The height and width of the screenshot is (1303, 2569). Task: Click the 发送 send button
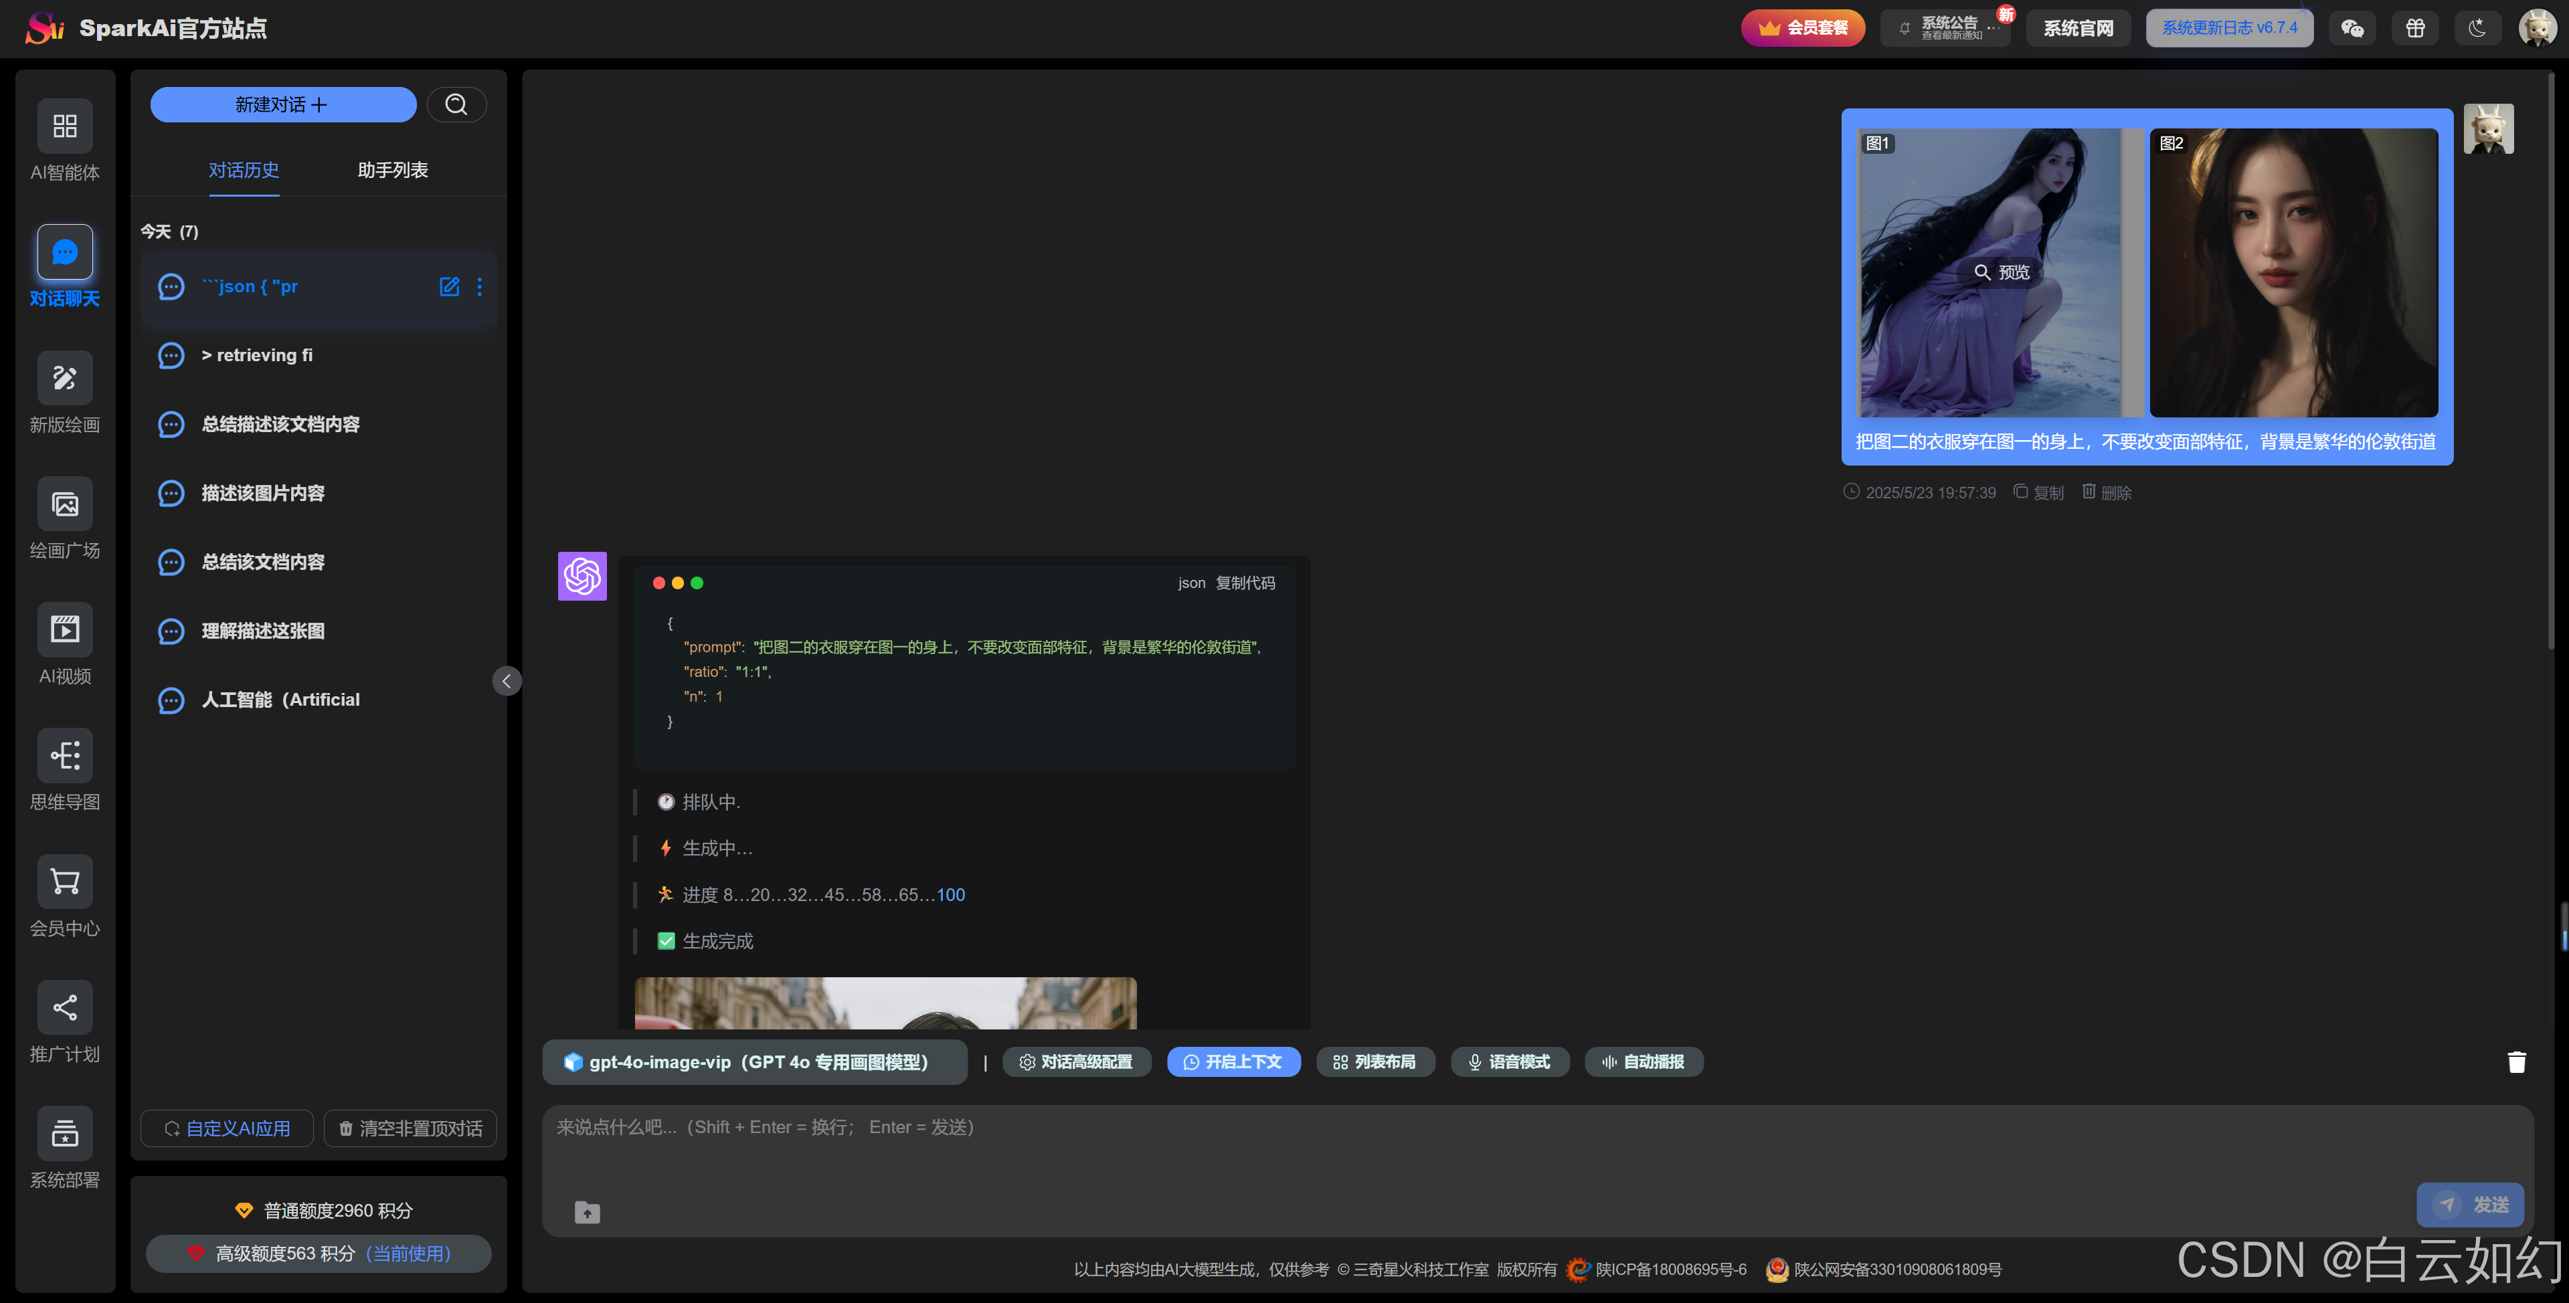2470,1204
